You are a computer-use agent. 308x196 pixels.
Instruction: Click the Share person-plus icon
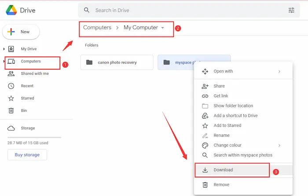(205, 86)
